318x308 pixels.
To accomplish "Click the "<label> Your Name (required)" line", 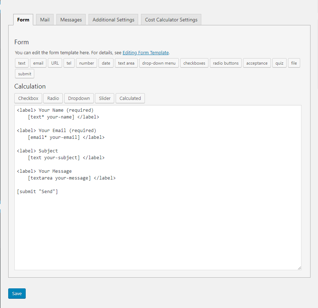I will pyautogui.click(x=55, y=110).
